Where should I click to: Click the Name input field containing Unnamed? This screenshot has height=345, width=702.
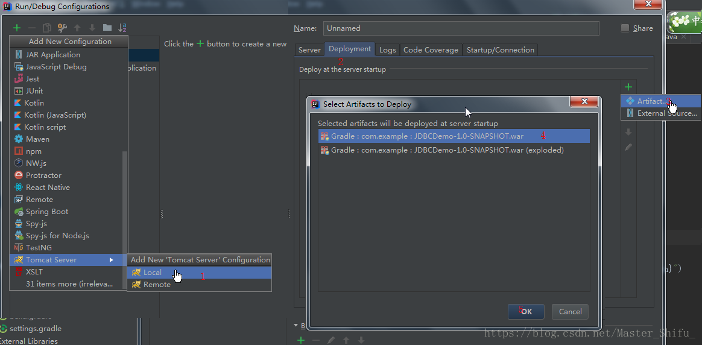click(461, 28)
